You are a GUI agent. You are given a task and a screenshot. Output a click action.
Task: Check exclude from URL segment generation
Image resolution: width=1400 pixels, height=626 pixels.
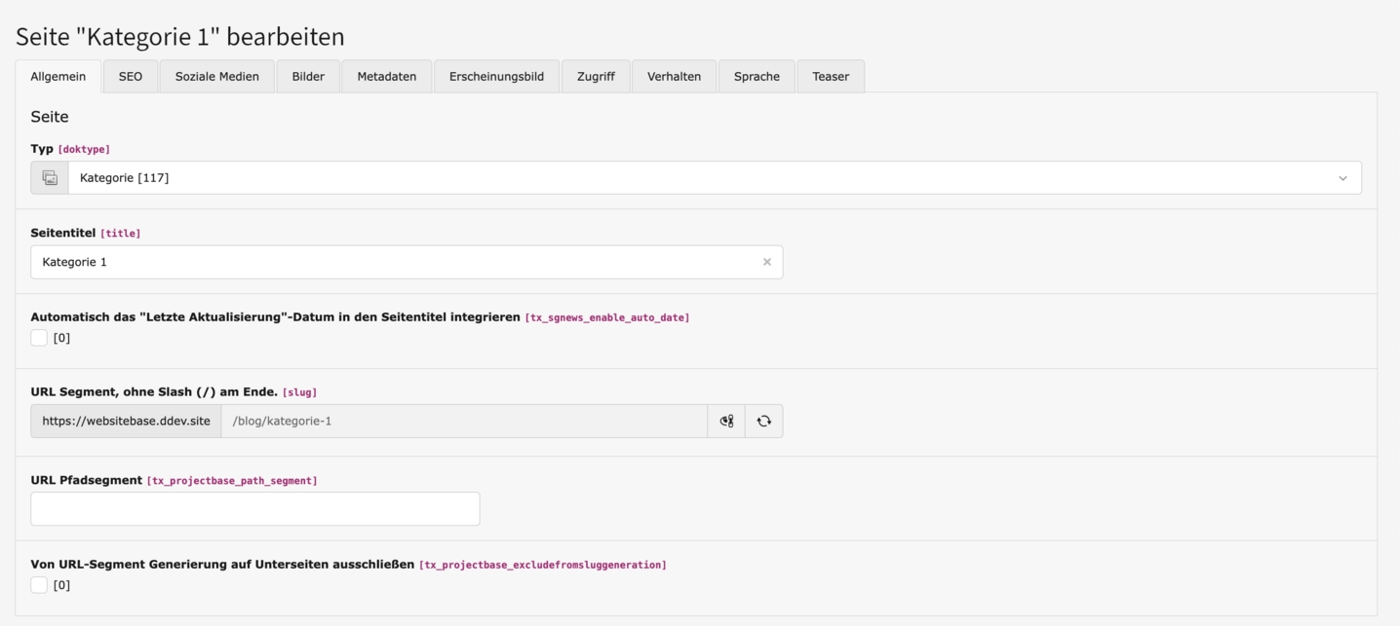39,585
